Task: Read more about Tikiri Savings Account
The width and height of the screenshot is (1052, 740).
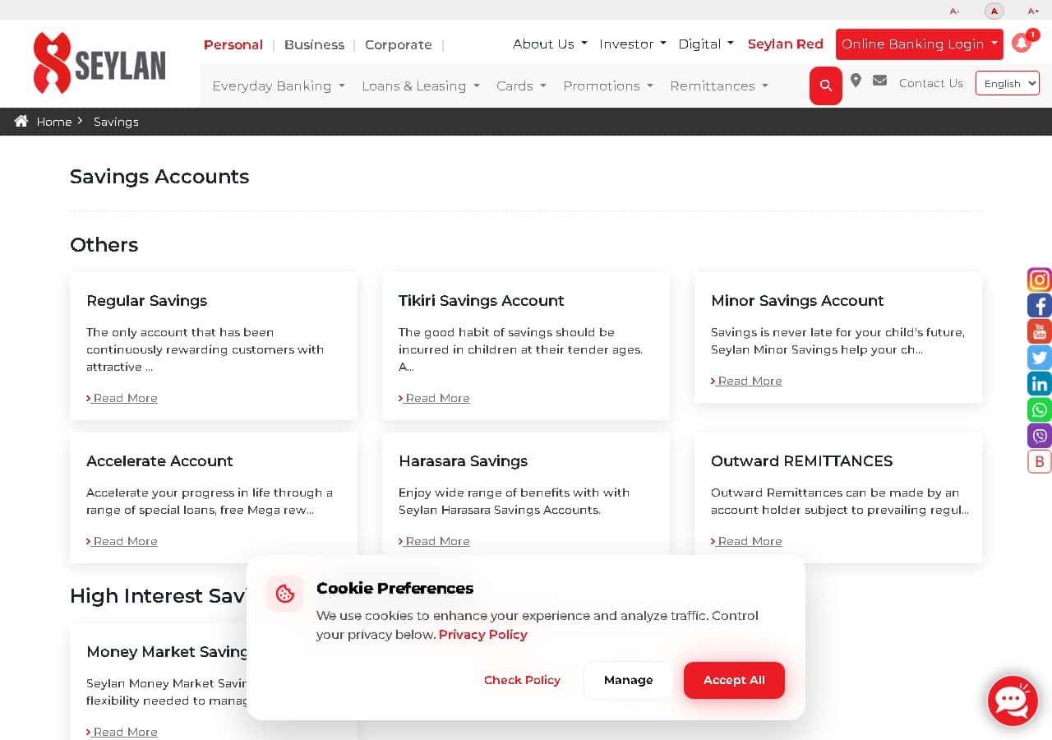Action: [434, 398]
